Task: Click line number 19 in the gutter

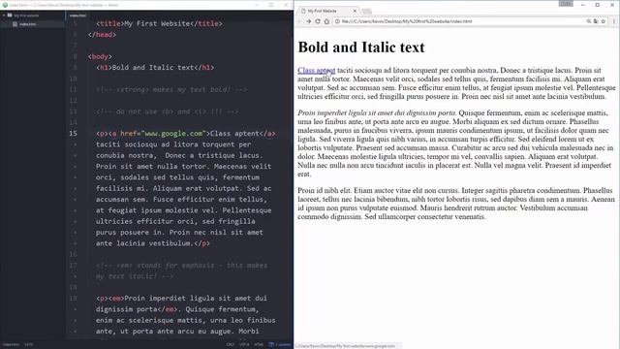Action: point(74,299)
